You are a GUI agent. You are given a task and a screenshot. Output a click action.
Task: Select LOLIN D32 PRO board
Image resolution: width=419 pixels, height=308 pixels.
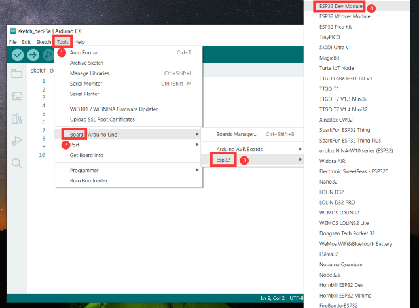[356, 203]
